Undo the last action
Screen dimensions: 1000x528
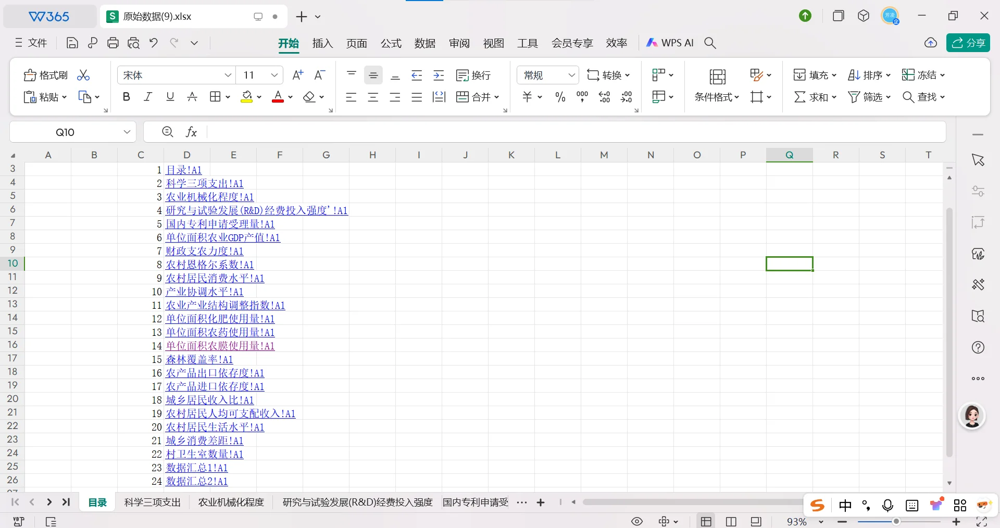154,43
